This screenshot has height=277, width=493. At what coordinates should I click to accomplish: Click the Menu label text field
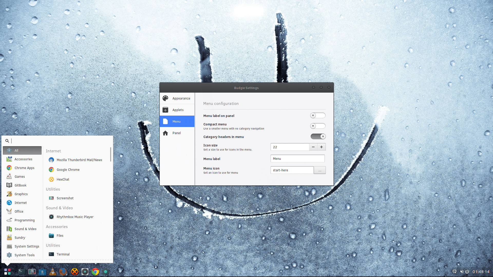click(298, 159)
